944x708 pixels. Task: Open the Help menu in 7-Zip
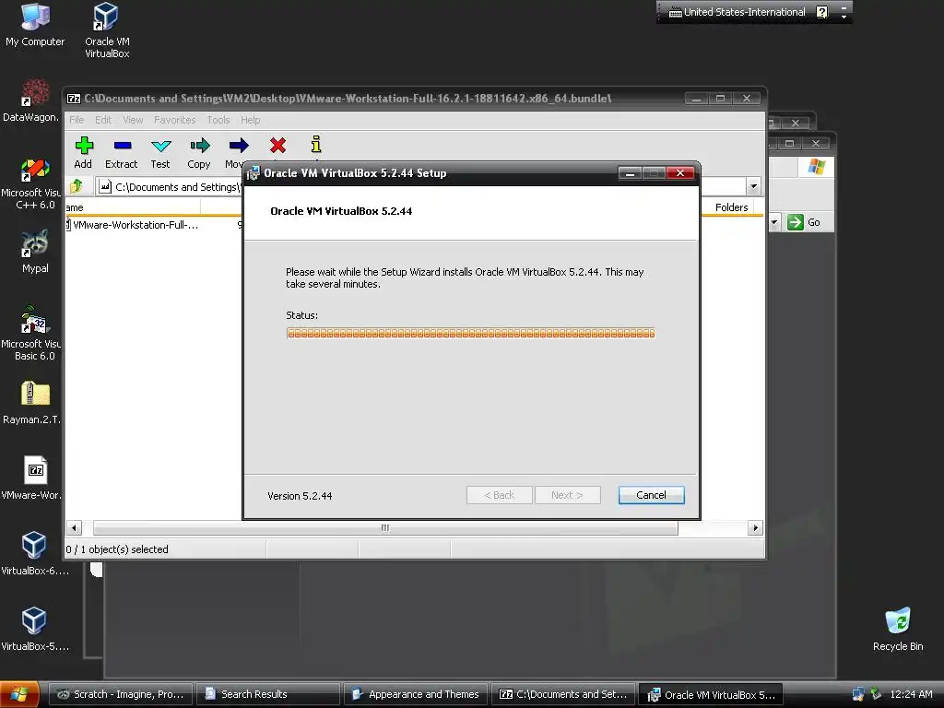point(251,120)
